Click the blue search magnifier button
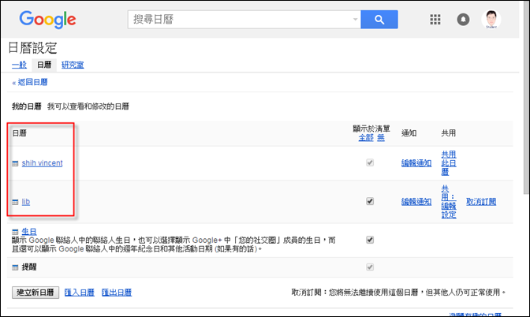The image size is (530, 317). click(379, 20)
